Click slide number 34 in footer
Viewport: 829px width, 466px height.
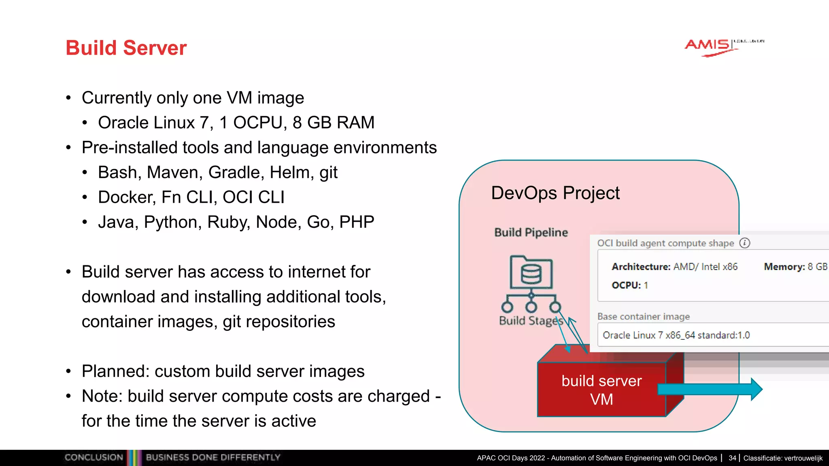coord(732,458)
